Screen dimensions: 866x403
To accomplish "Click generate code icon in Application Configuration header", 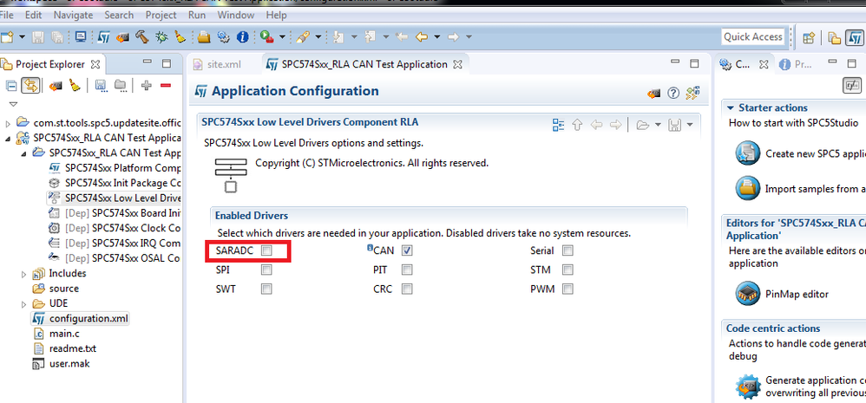I will tap(654, 94).
